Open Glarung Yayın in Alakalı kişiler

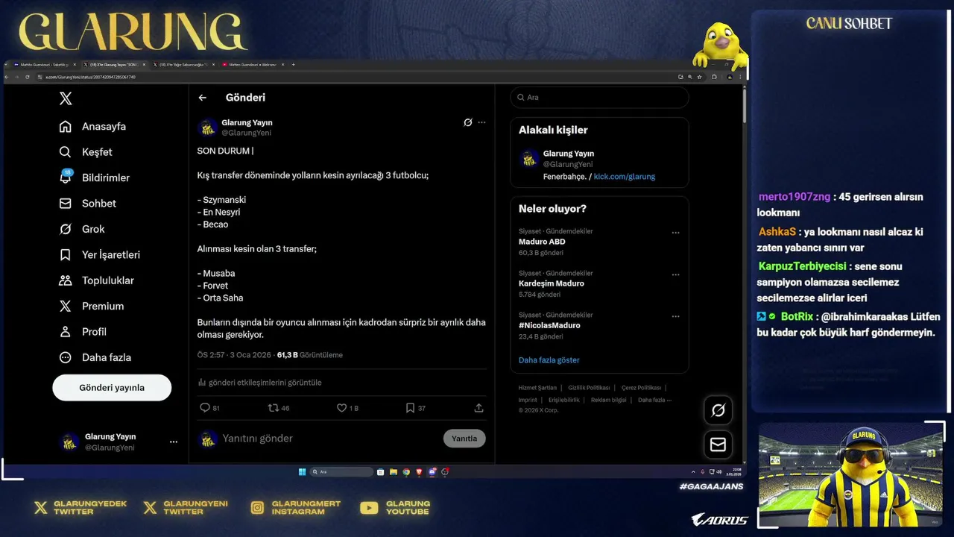tap(568, 154)
